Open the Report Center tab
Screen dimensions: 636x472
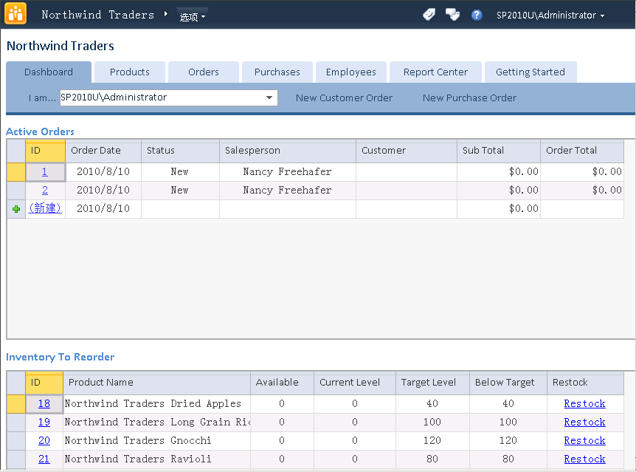tap(435, 72)
